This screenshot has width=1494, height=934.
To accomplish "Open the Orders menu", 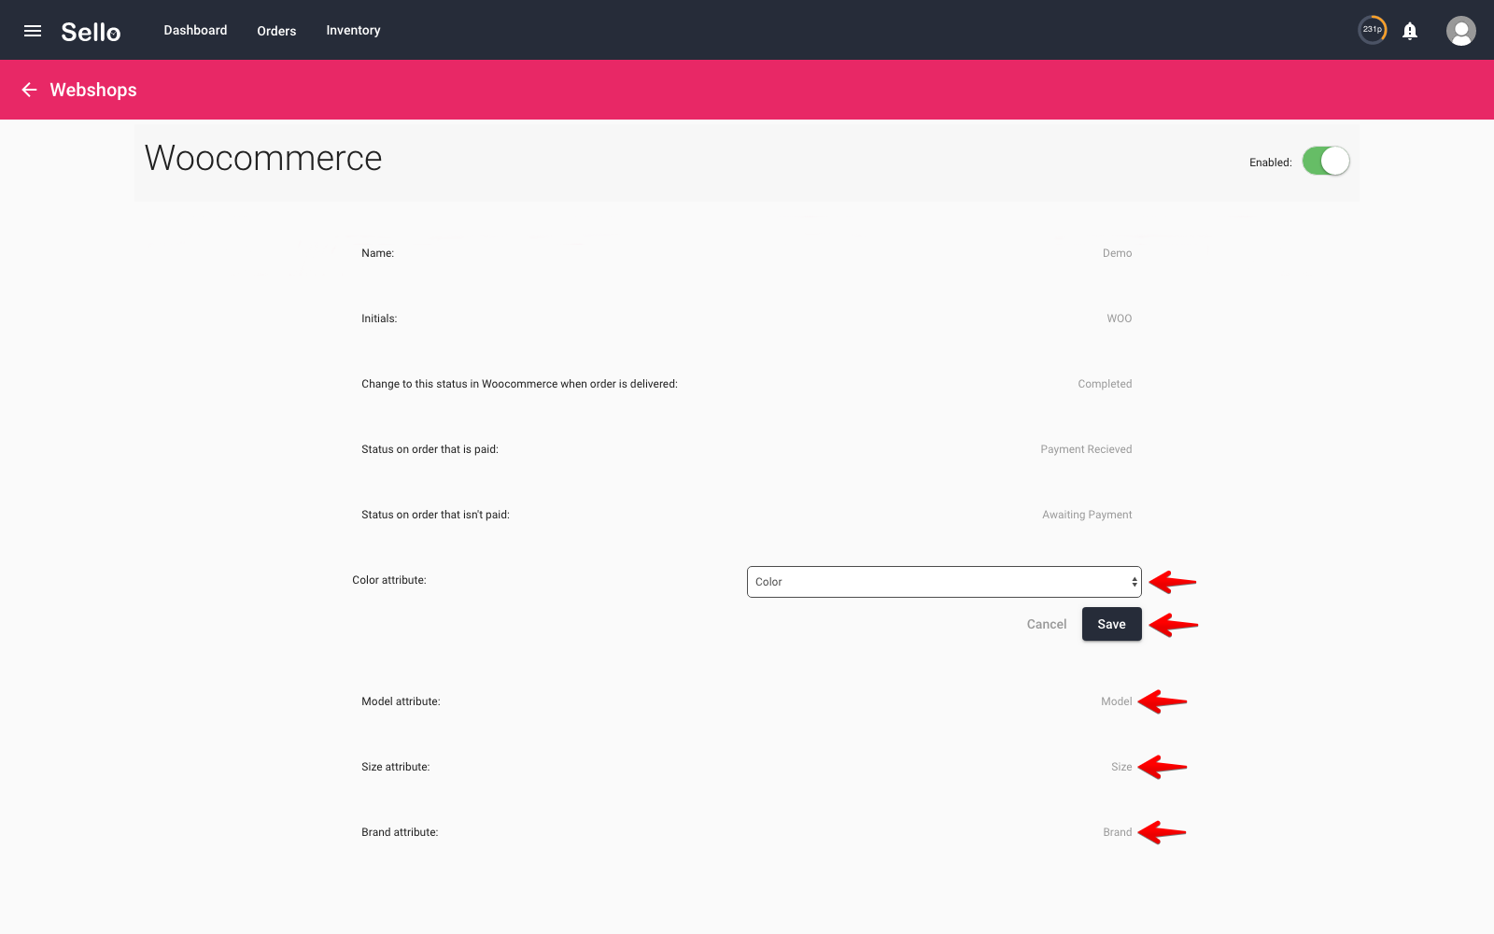I will [276, 31].
